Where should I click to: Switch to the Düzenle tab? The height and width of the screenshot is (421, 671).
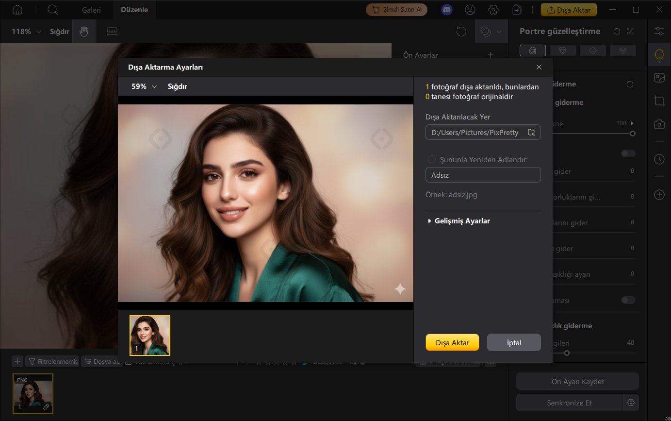134,10
